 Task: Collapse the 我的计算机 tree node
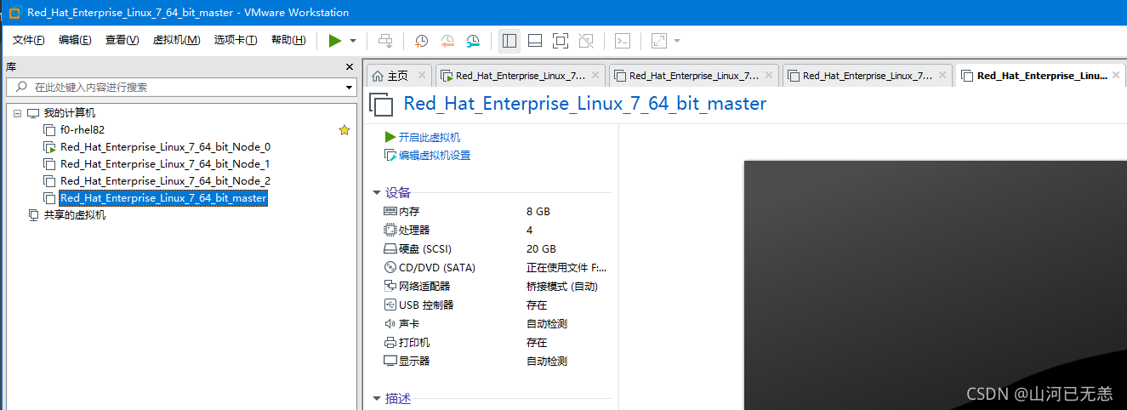(x=17, y=113)
